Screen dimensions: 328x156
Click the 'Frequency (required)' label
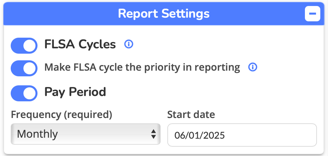click(x=61, y=115)
